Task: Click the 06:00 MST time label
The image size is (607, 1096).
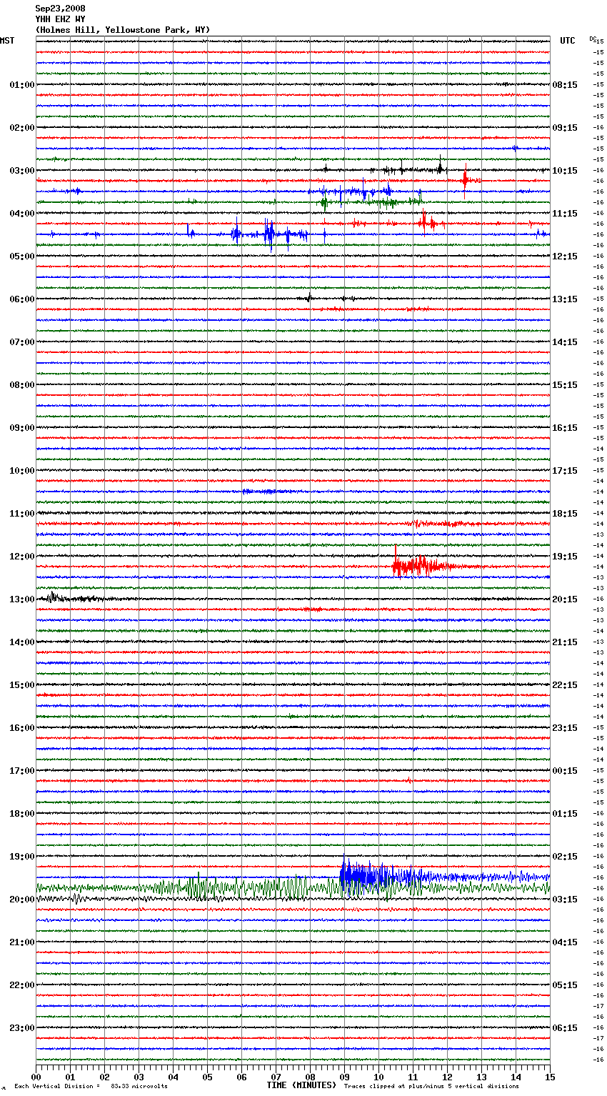Action: (x=21, y=299)
